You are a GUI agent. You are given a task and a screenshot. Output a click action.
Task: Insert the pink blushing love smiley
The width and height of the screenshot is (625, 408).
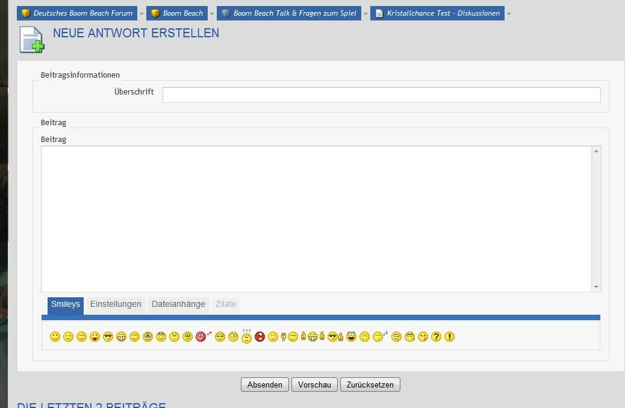pyautogui.click(x=201, y=337)
